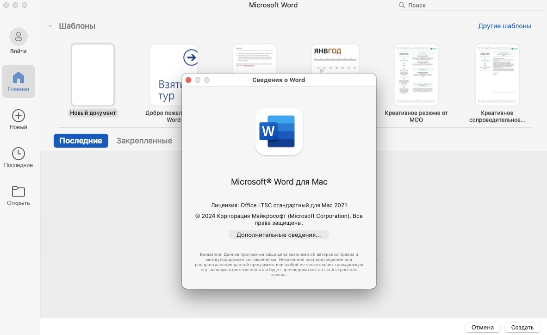Open the Последние clock icon in sidebar
The image size is (547, 335).
click(x=19, y=154)
